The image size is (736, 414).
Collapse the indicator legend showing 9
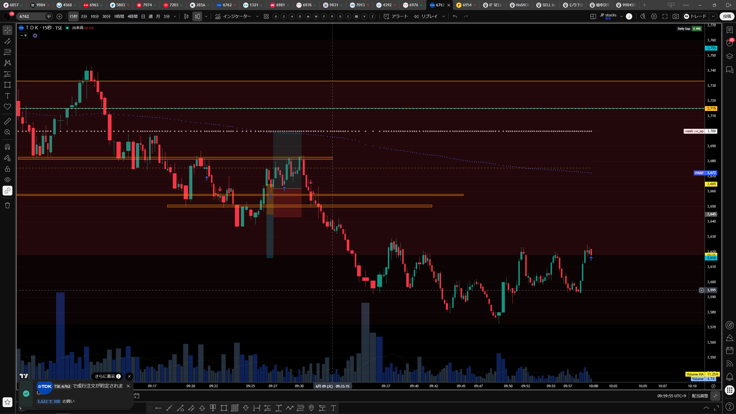pyautogui.click(x=23, y=36)
